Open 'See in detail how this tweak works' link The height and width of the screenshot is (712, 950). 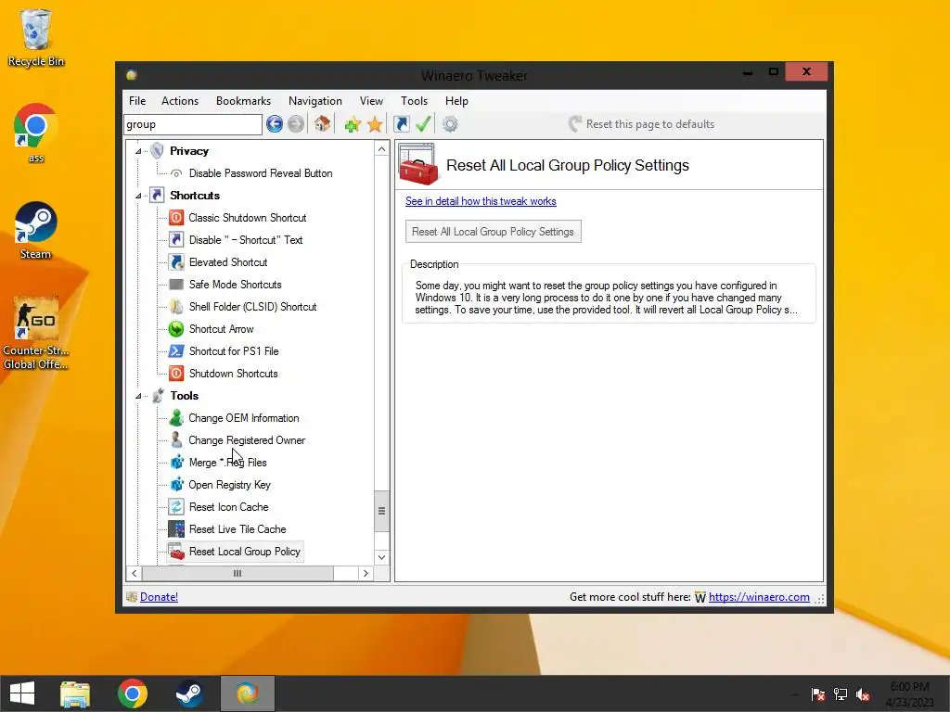click(481, 201)
